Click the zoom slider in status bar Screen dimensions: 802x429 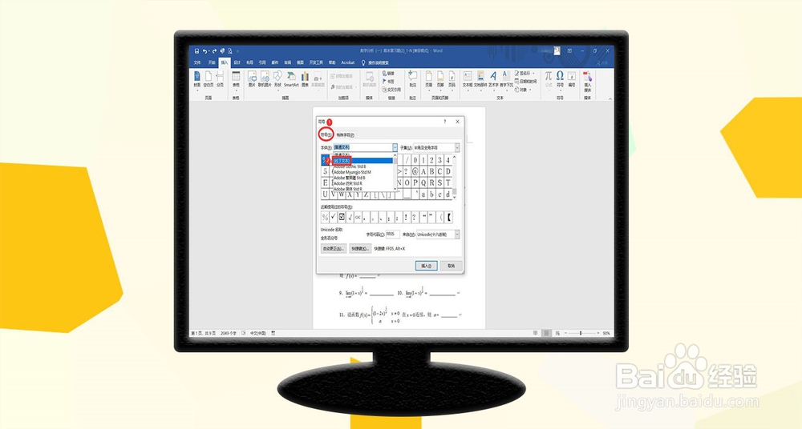(x=581, y=333)
